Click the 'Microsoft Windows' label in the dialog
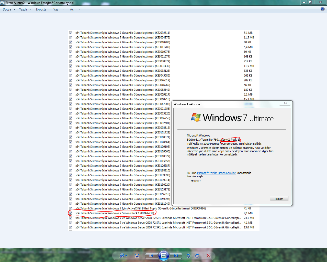The height and width of the screenshot is (262, 327). click(x=198, y=135)
